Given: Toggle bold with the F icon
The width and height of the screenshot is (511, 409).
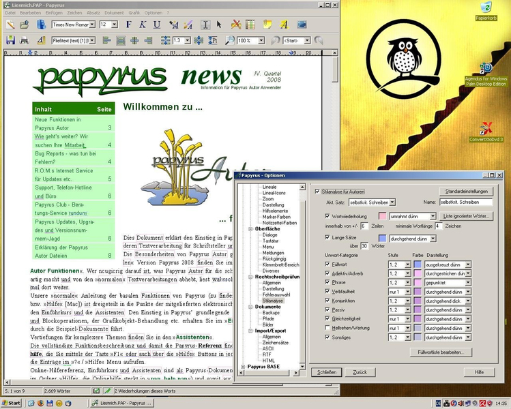Looking at the screenshot, I should point(129,25).
